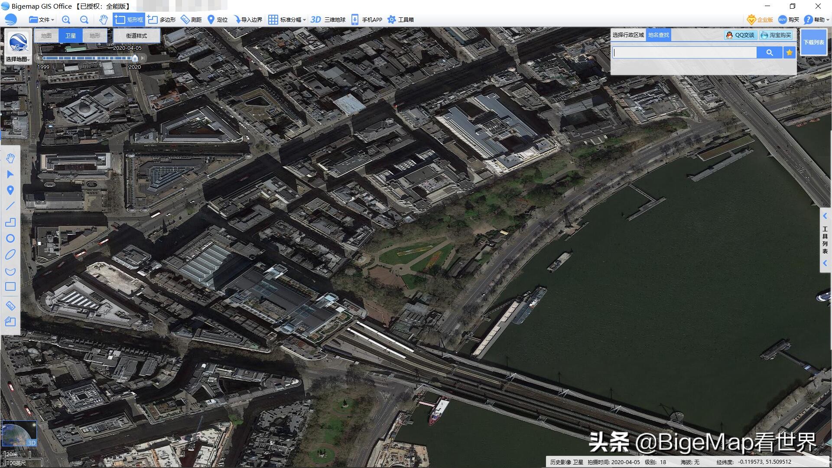Select the hand pan tool in left sidebar
The image size is (832, 468).
click(10, 158)
